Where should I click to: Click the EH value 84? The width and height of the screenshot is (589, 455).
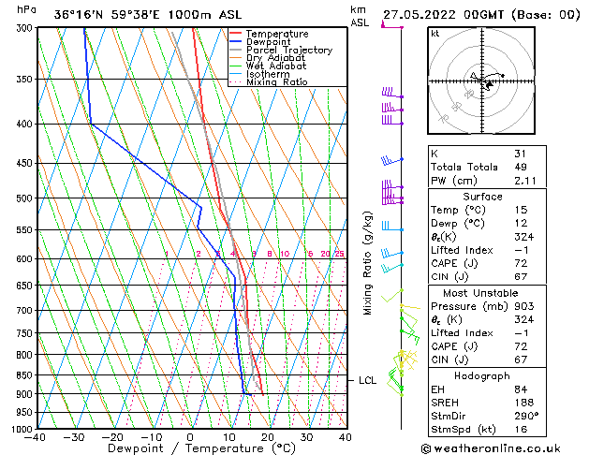tap(521, 389)
